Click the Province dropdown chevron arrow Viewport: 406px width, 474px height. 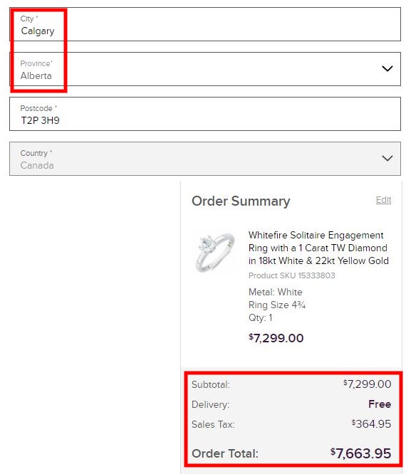pos(387,68)
